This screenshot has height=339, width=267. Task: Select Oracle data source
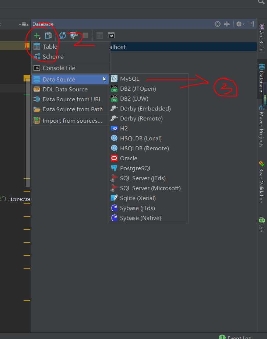coord(148,158)
